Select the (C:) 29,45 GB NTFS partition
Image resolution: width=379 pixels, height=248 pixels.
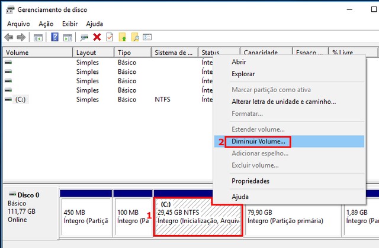point(198,217)
